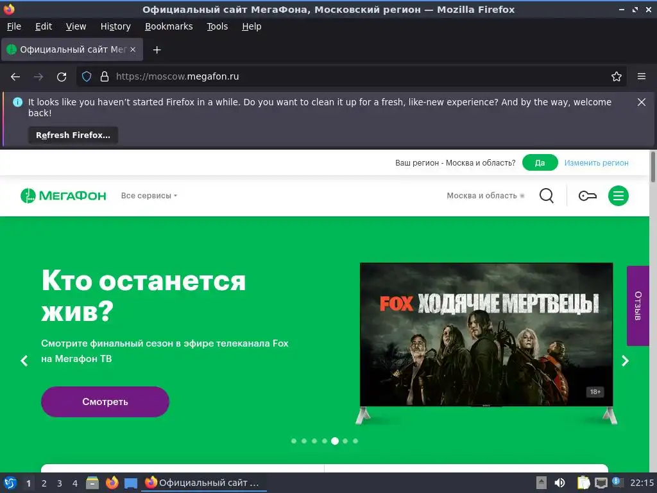Open the Tools menu
657x493 pixels.
[x=217, y=26]
